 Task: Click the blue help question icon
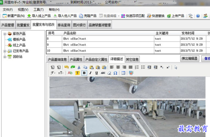[198, 16]
